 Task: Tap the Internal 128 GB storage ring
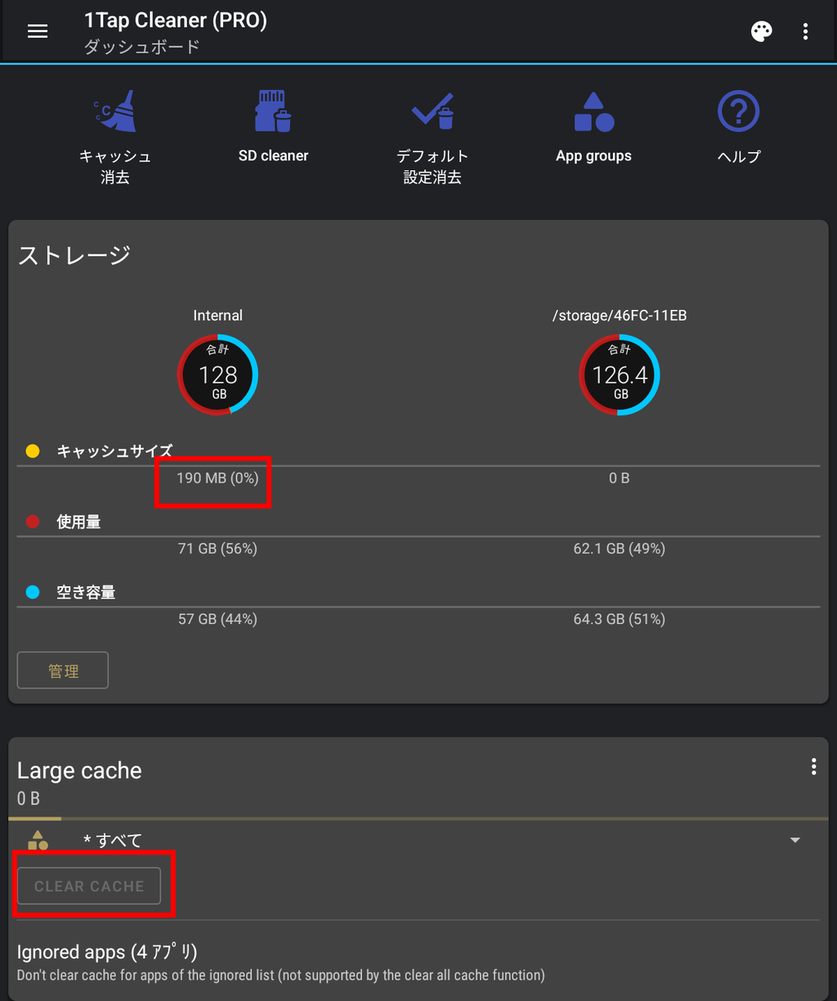tap(217, 375)
